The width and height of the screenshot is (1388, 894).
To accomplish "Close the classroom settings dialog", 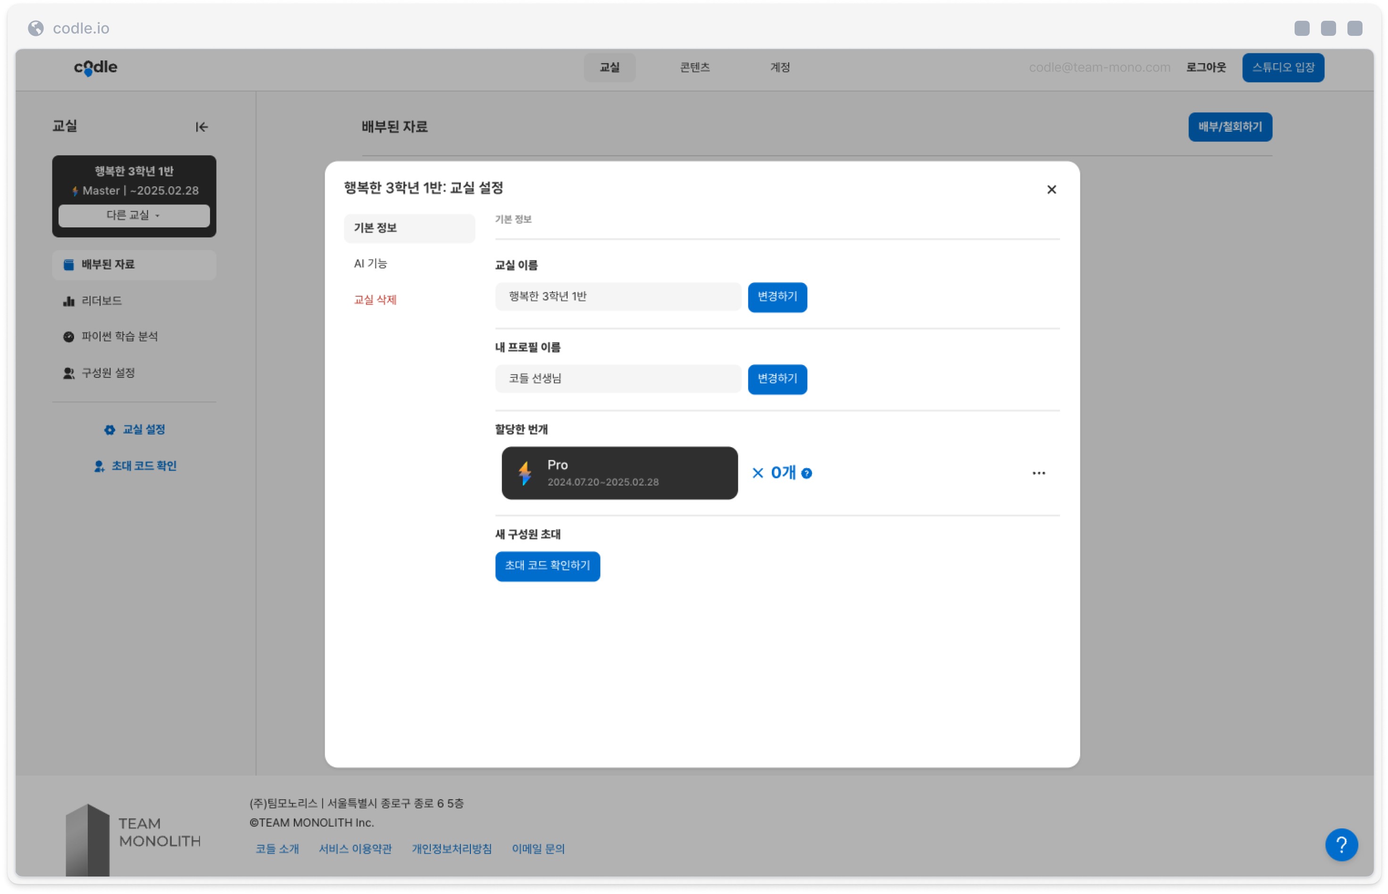I will (x=1051, y=189).
